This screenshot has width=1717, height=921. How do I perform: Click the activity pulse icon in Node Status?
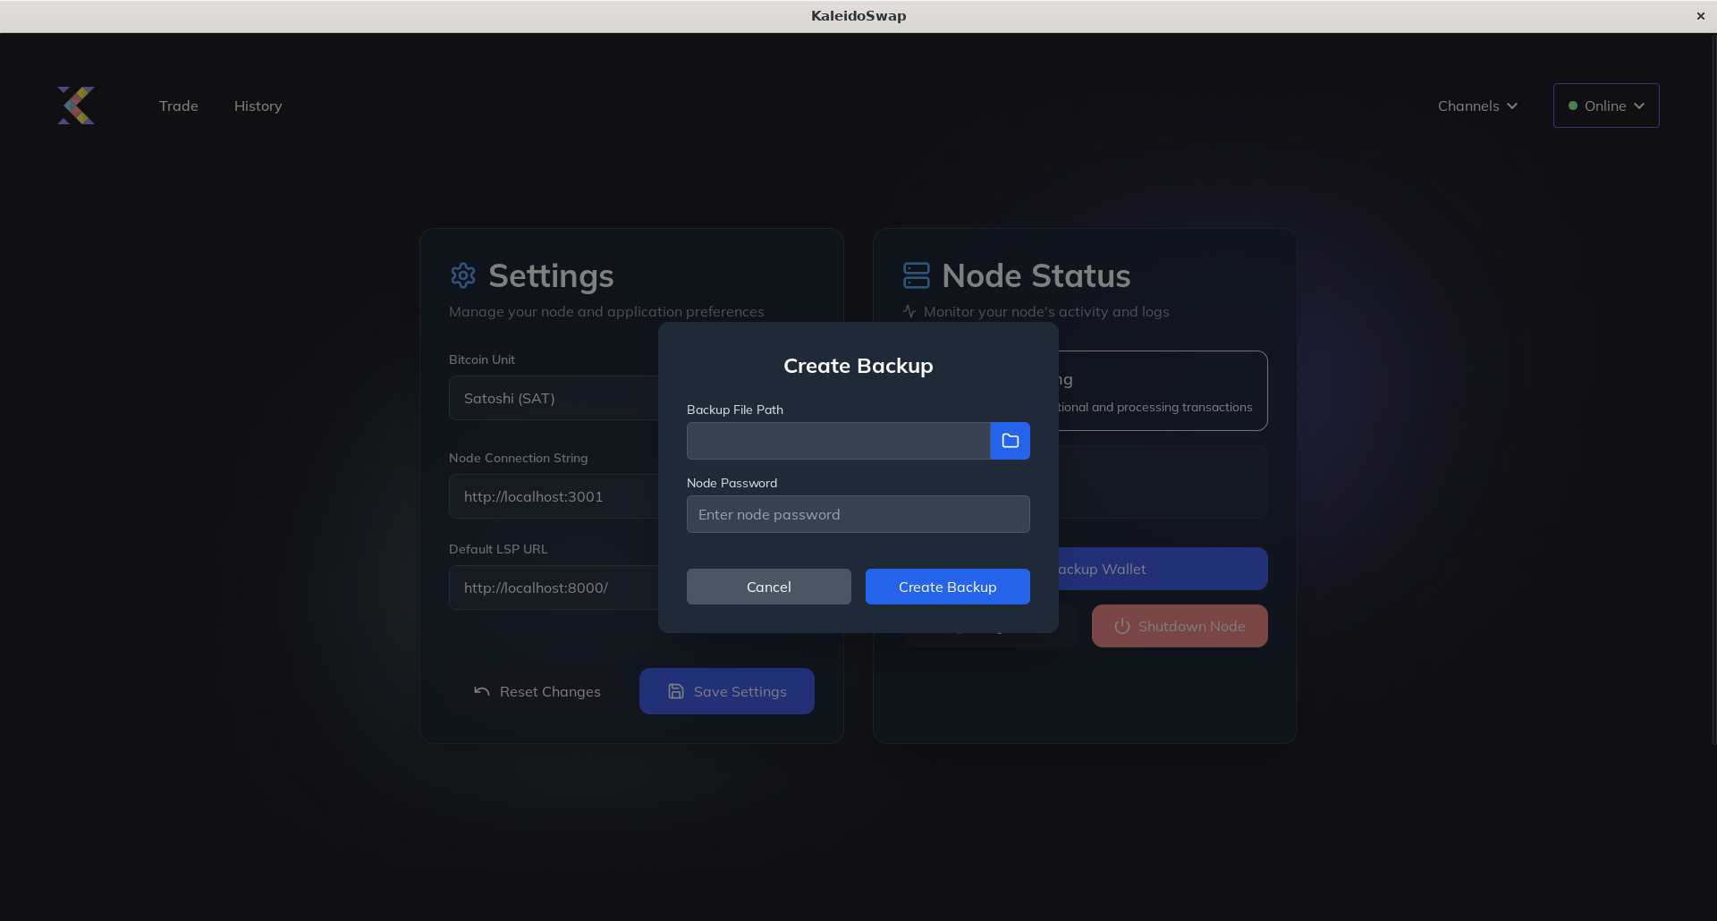click(x=909, y=311)
